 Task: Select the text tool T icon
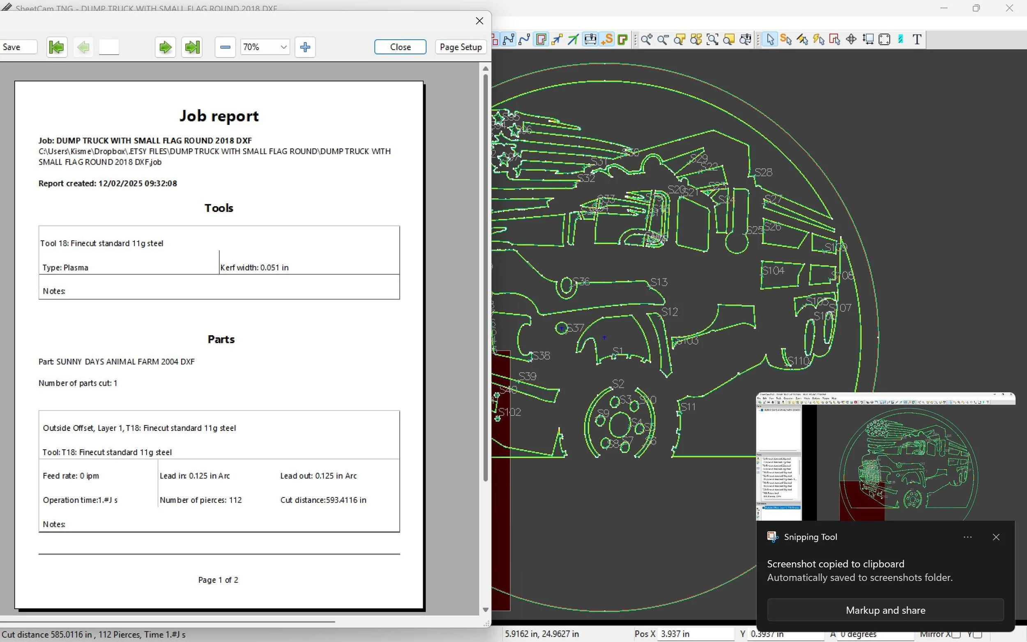tap(917, 39)
